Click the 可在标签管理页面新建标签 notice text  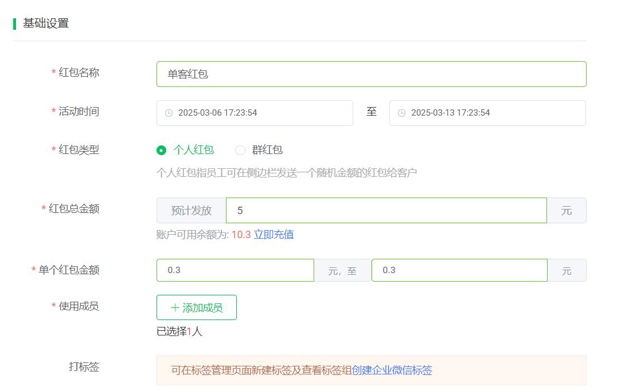pos(261,370)
